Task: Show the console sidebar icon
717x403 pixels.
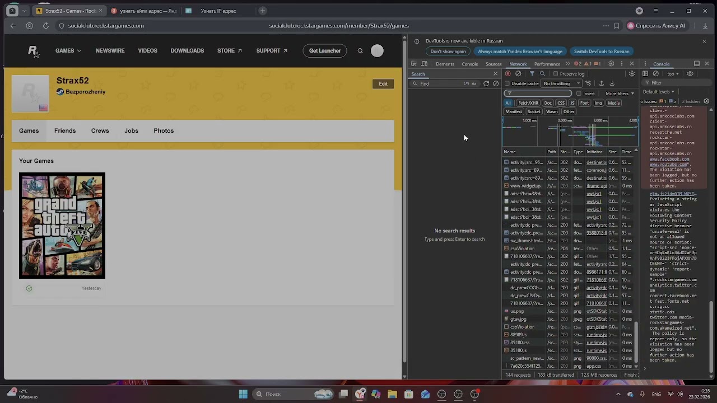Action: click(645, 74)
